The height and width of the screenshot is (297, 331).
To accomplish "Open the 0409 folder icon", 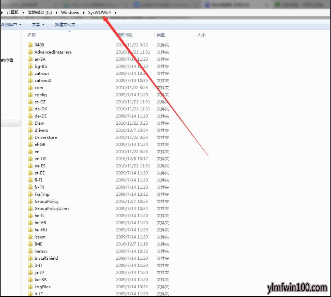I will 30,45.
